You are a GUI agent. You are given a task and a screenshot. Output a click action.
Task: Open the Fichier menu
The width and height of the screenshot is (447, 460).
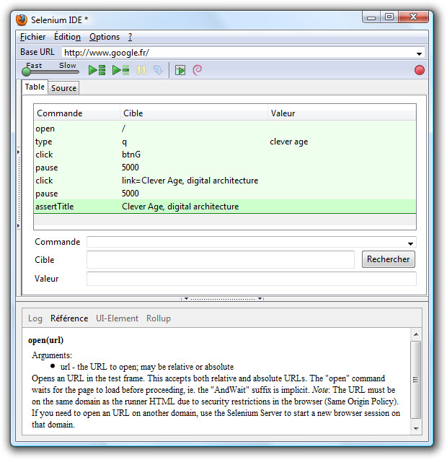pos(33,37)
